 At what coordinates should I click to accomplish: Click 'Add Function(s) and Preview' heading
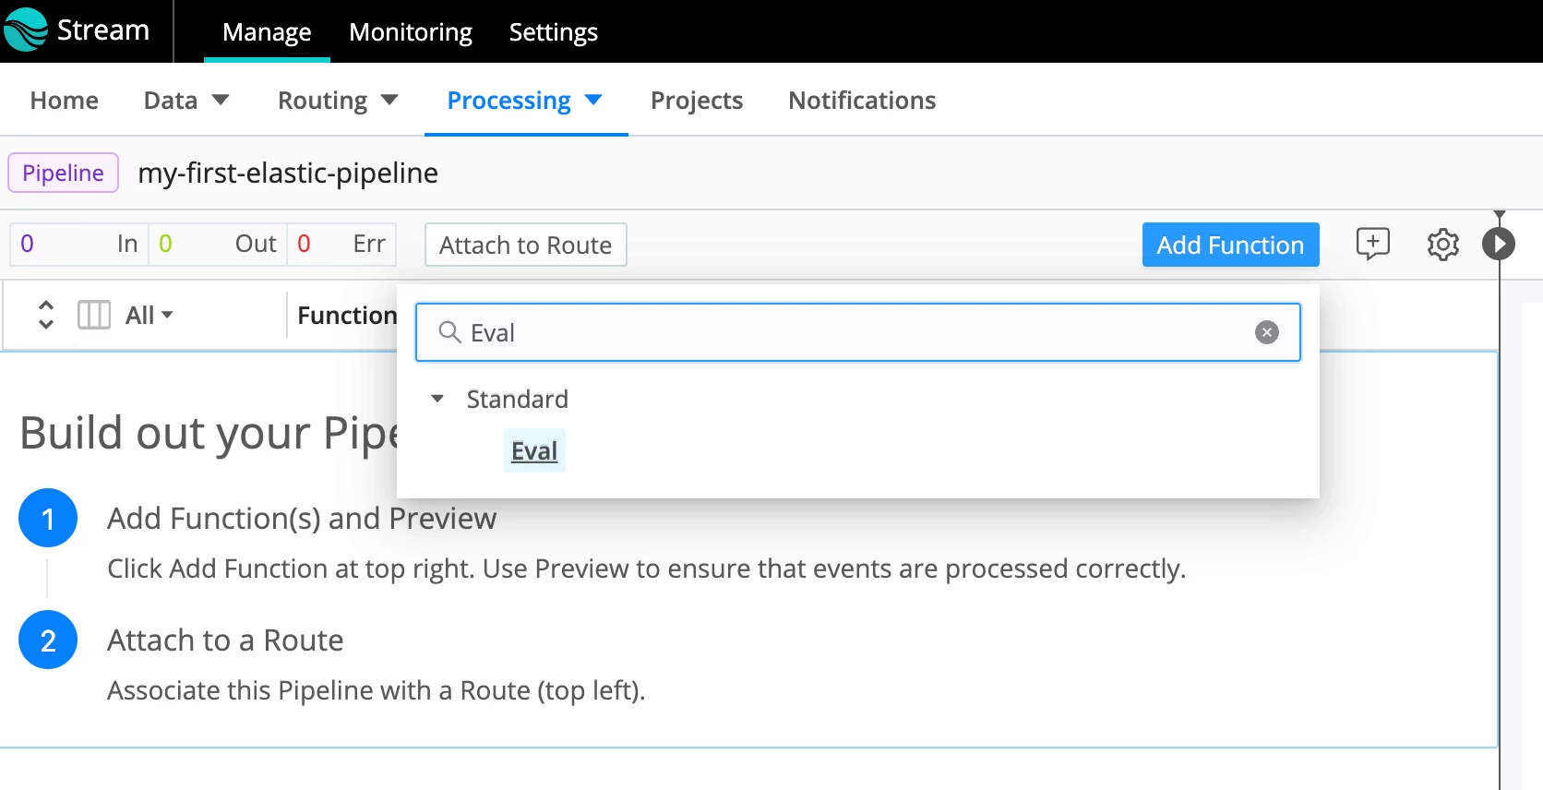(302, 519)
